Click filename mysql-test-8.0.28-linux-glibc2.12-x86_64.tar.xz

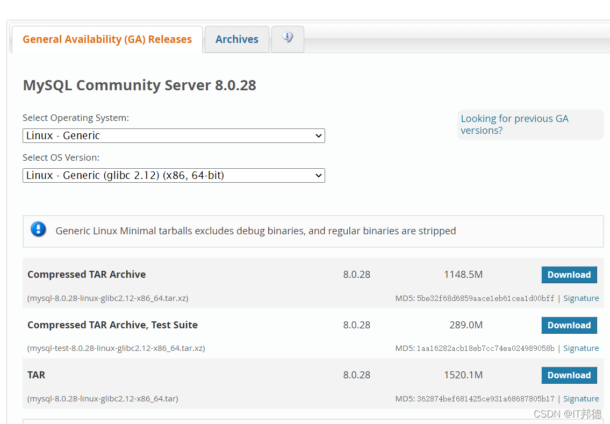click(116, 348)
